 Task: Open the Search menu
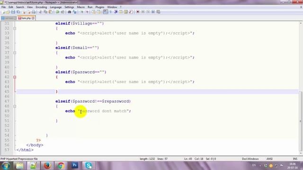point(20,7)
